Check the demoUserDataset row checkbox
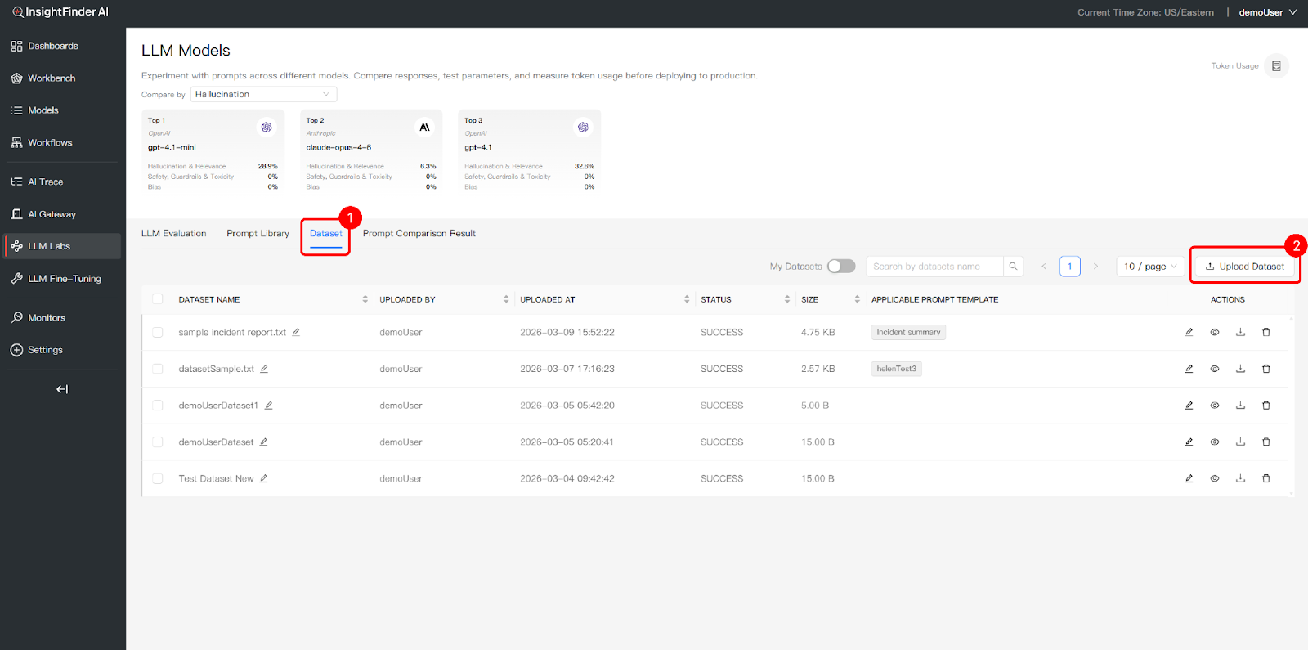Screen dimensions: 1308x650 click(158, 442)
